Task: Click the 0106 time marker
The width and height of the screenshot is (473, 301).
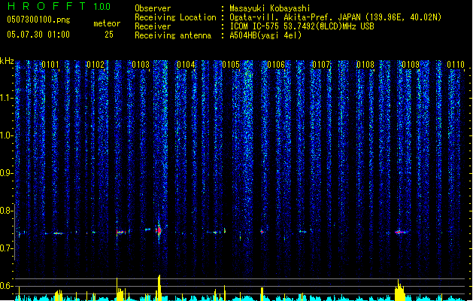Action: point(276,64)
